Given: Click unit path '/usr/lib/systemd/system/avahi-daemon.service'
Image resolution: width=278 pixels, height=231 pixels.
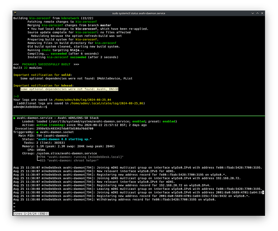Looking at the screenshot, I should [90, 122].
